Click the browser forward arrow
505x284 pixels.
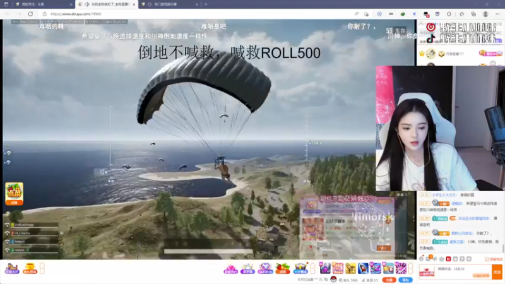[x=19, y=14]
